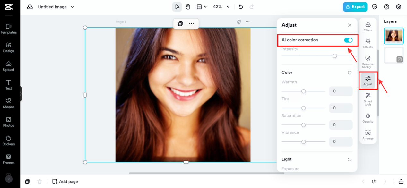Viewport: 407px width, 188px height.
Task: Toggle AI color correction switch
Action: point(348,40)
